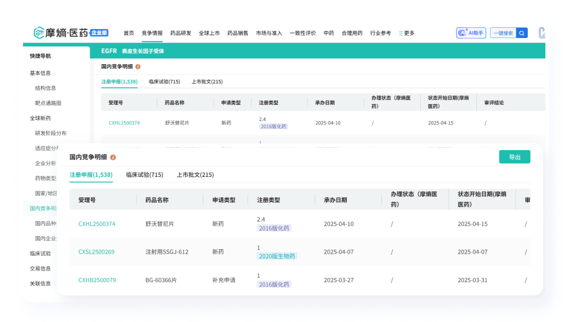Open the 药品销售 menu

click(238, 33)
